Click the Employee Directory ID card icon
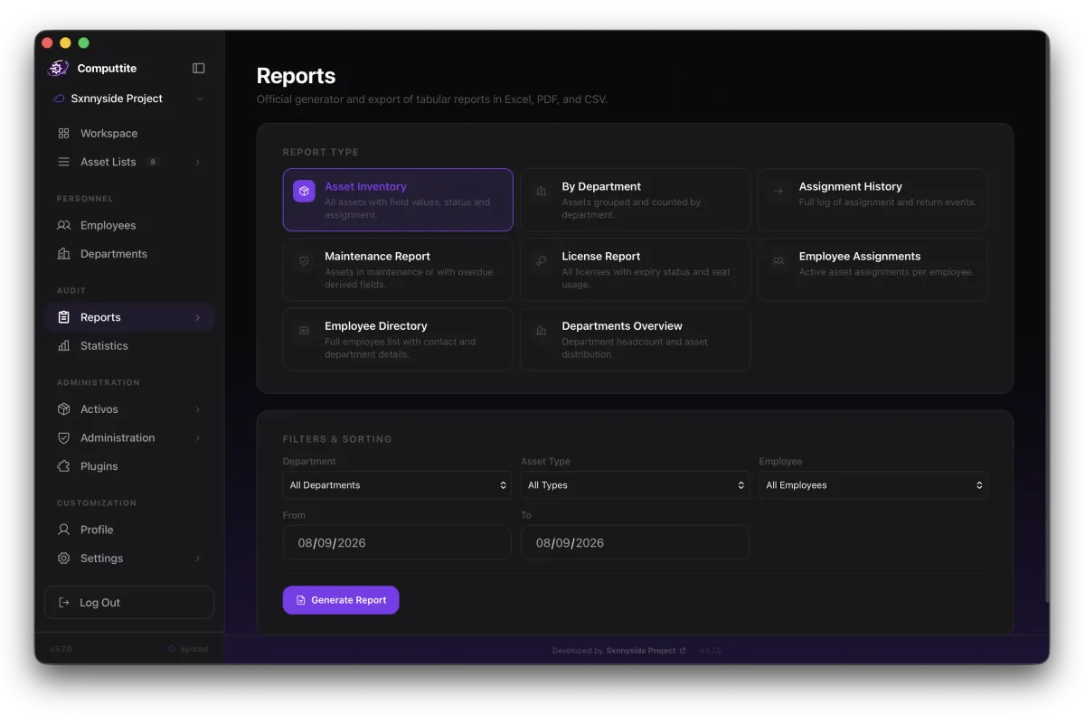Viewport: 1085px width, 723px height. tap(304, 331)
